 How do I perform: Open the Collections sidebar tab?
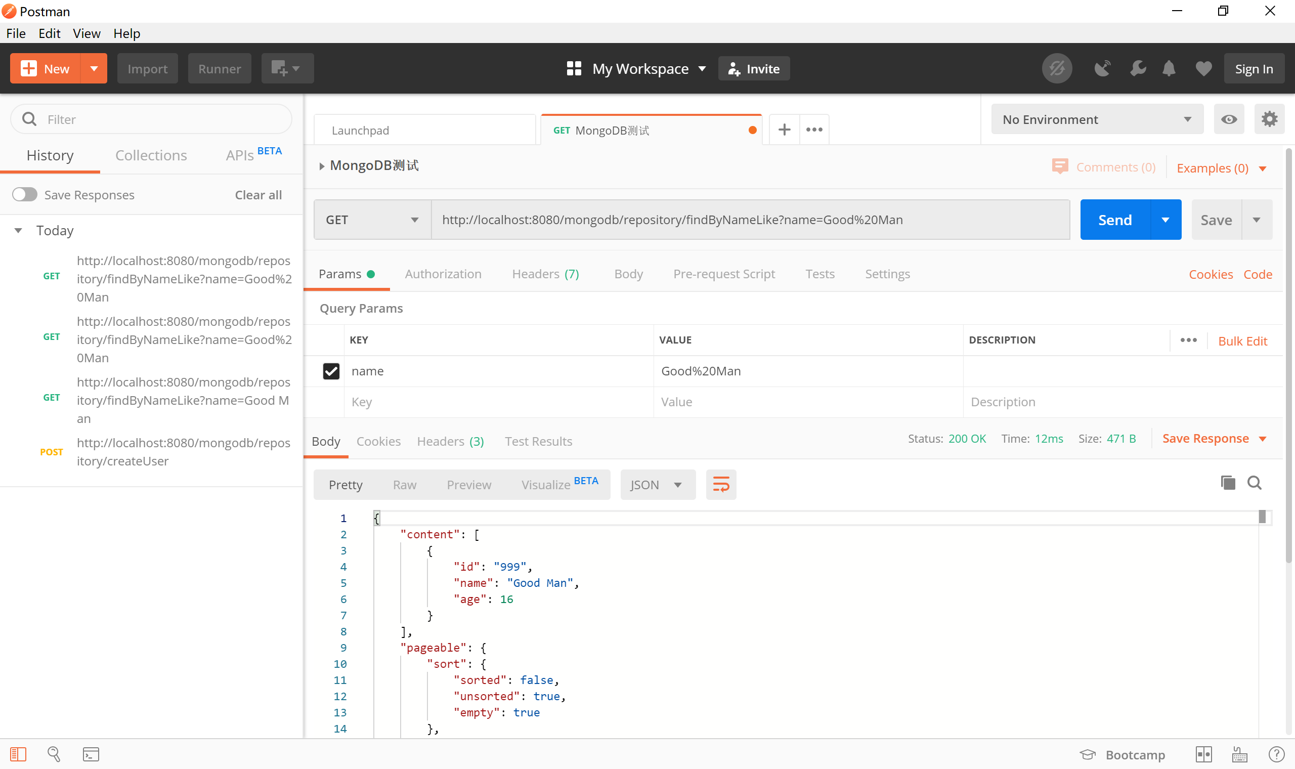151,155
